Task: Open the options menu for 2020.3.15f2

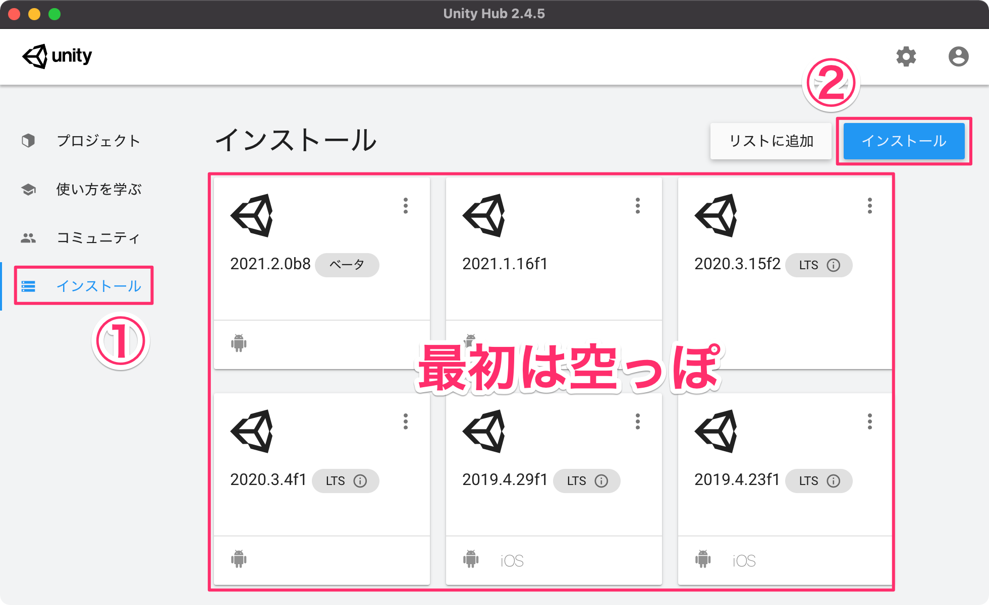Action: (870, 206)
